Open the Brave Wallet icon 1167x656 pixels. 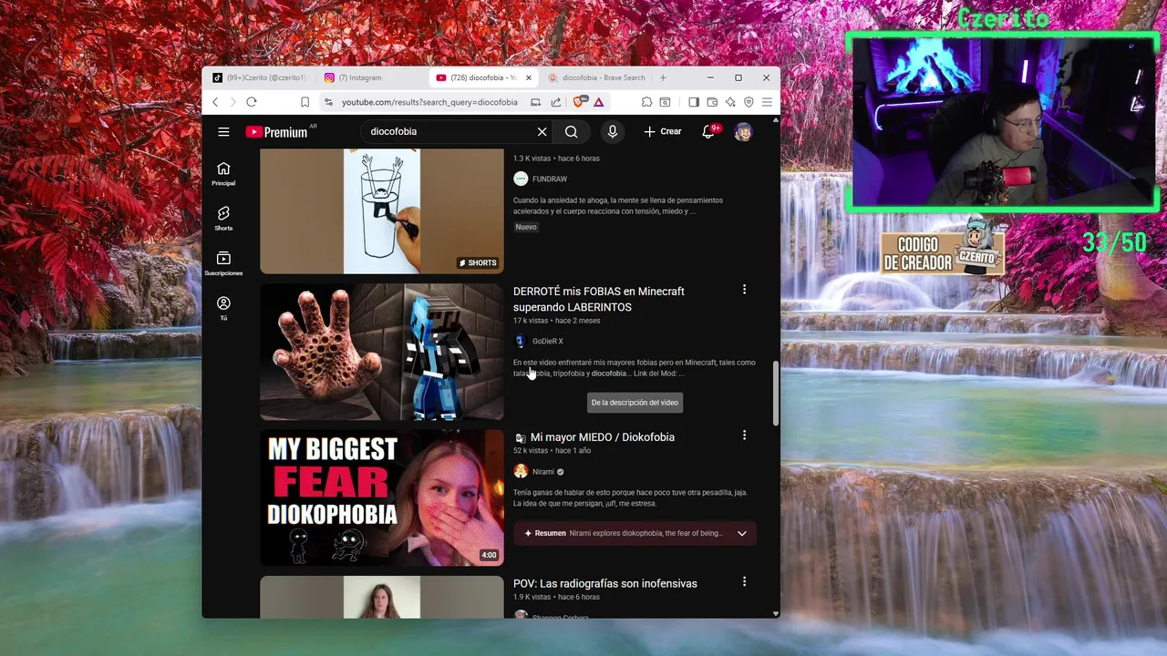[712, 102]
